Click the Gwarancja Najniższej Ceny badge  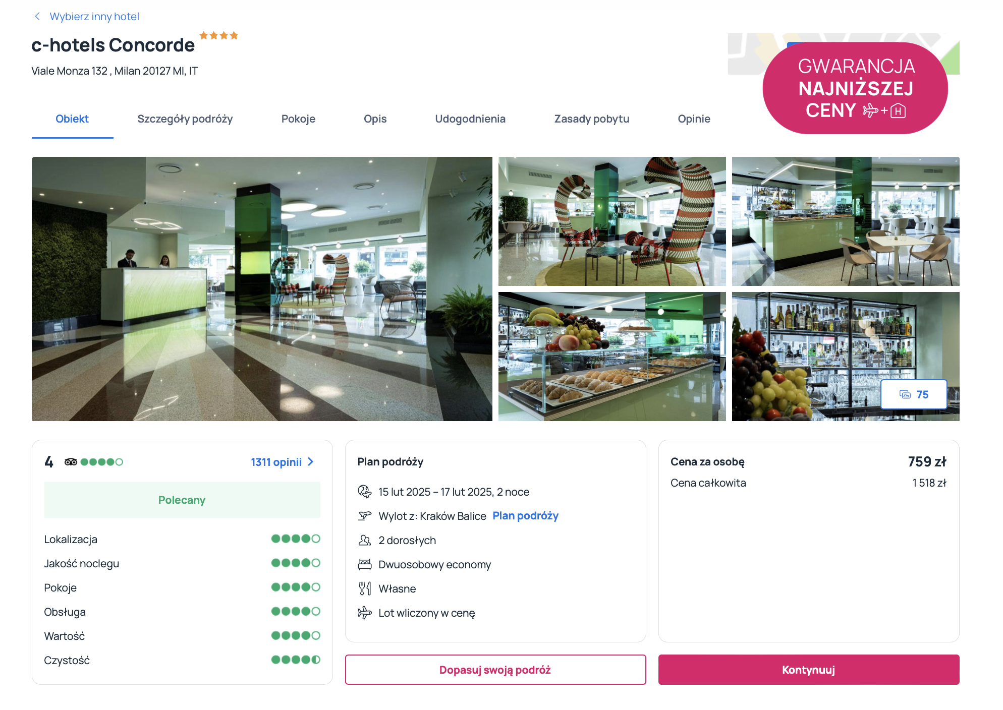coord(856,88)
